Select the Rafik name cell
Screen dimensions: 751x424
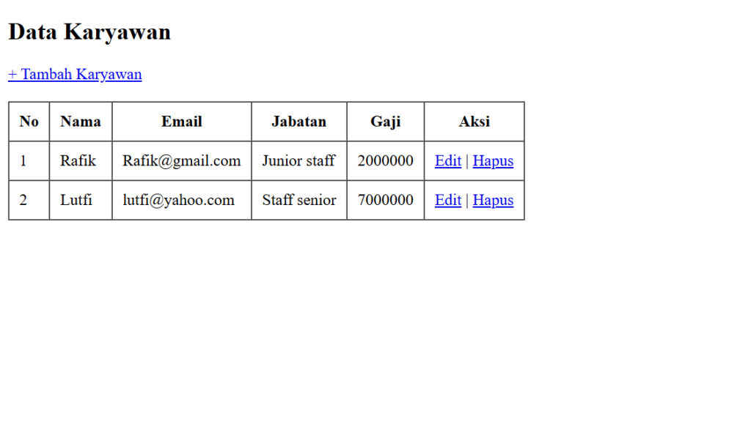(x=78, y=161)
